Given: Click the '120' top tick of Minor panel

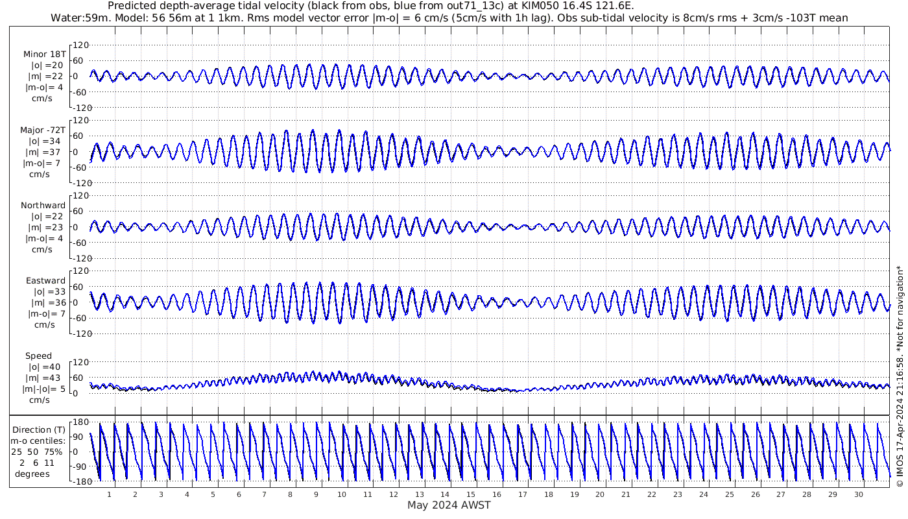Looking at the screenshot, I should pyautogui.click(x=80, y=45).
